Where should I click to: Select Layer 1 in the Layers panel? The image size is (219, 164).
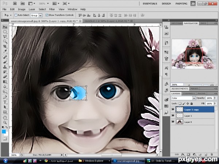192,116
